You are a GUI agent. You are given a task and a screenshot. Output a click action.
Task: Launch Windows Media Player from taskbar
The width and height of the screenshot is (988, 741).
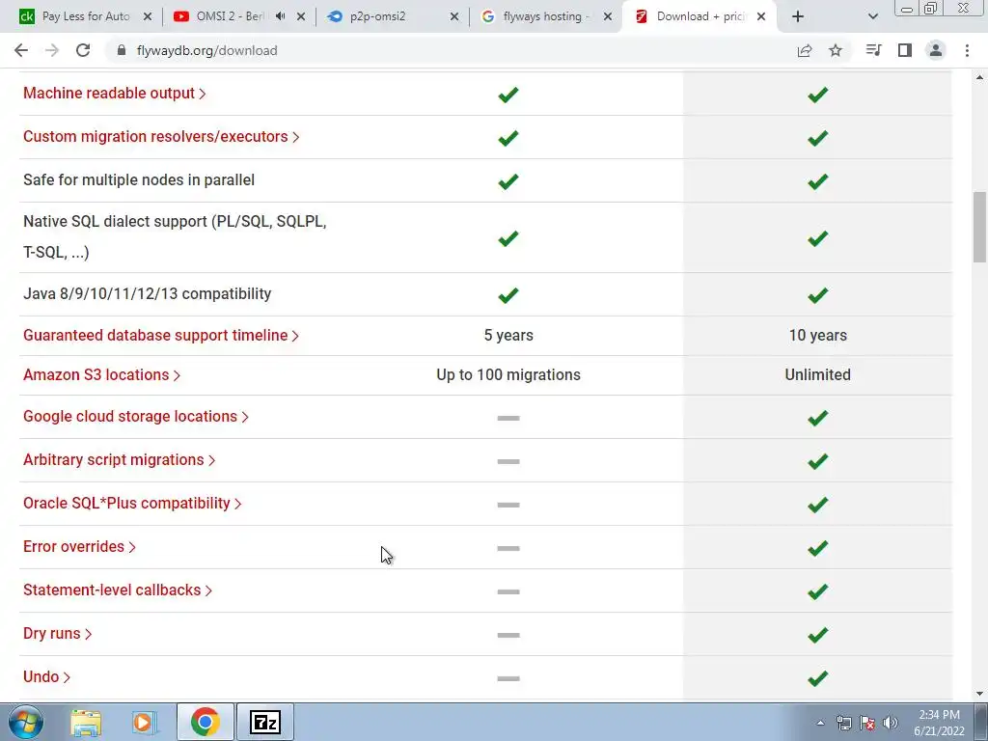click(144, 722)
